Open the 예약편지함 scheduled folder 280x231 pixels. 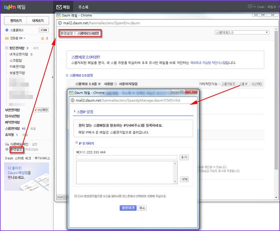[12, 122]
